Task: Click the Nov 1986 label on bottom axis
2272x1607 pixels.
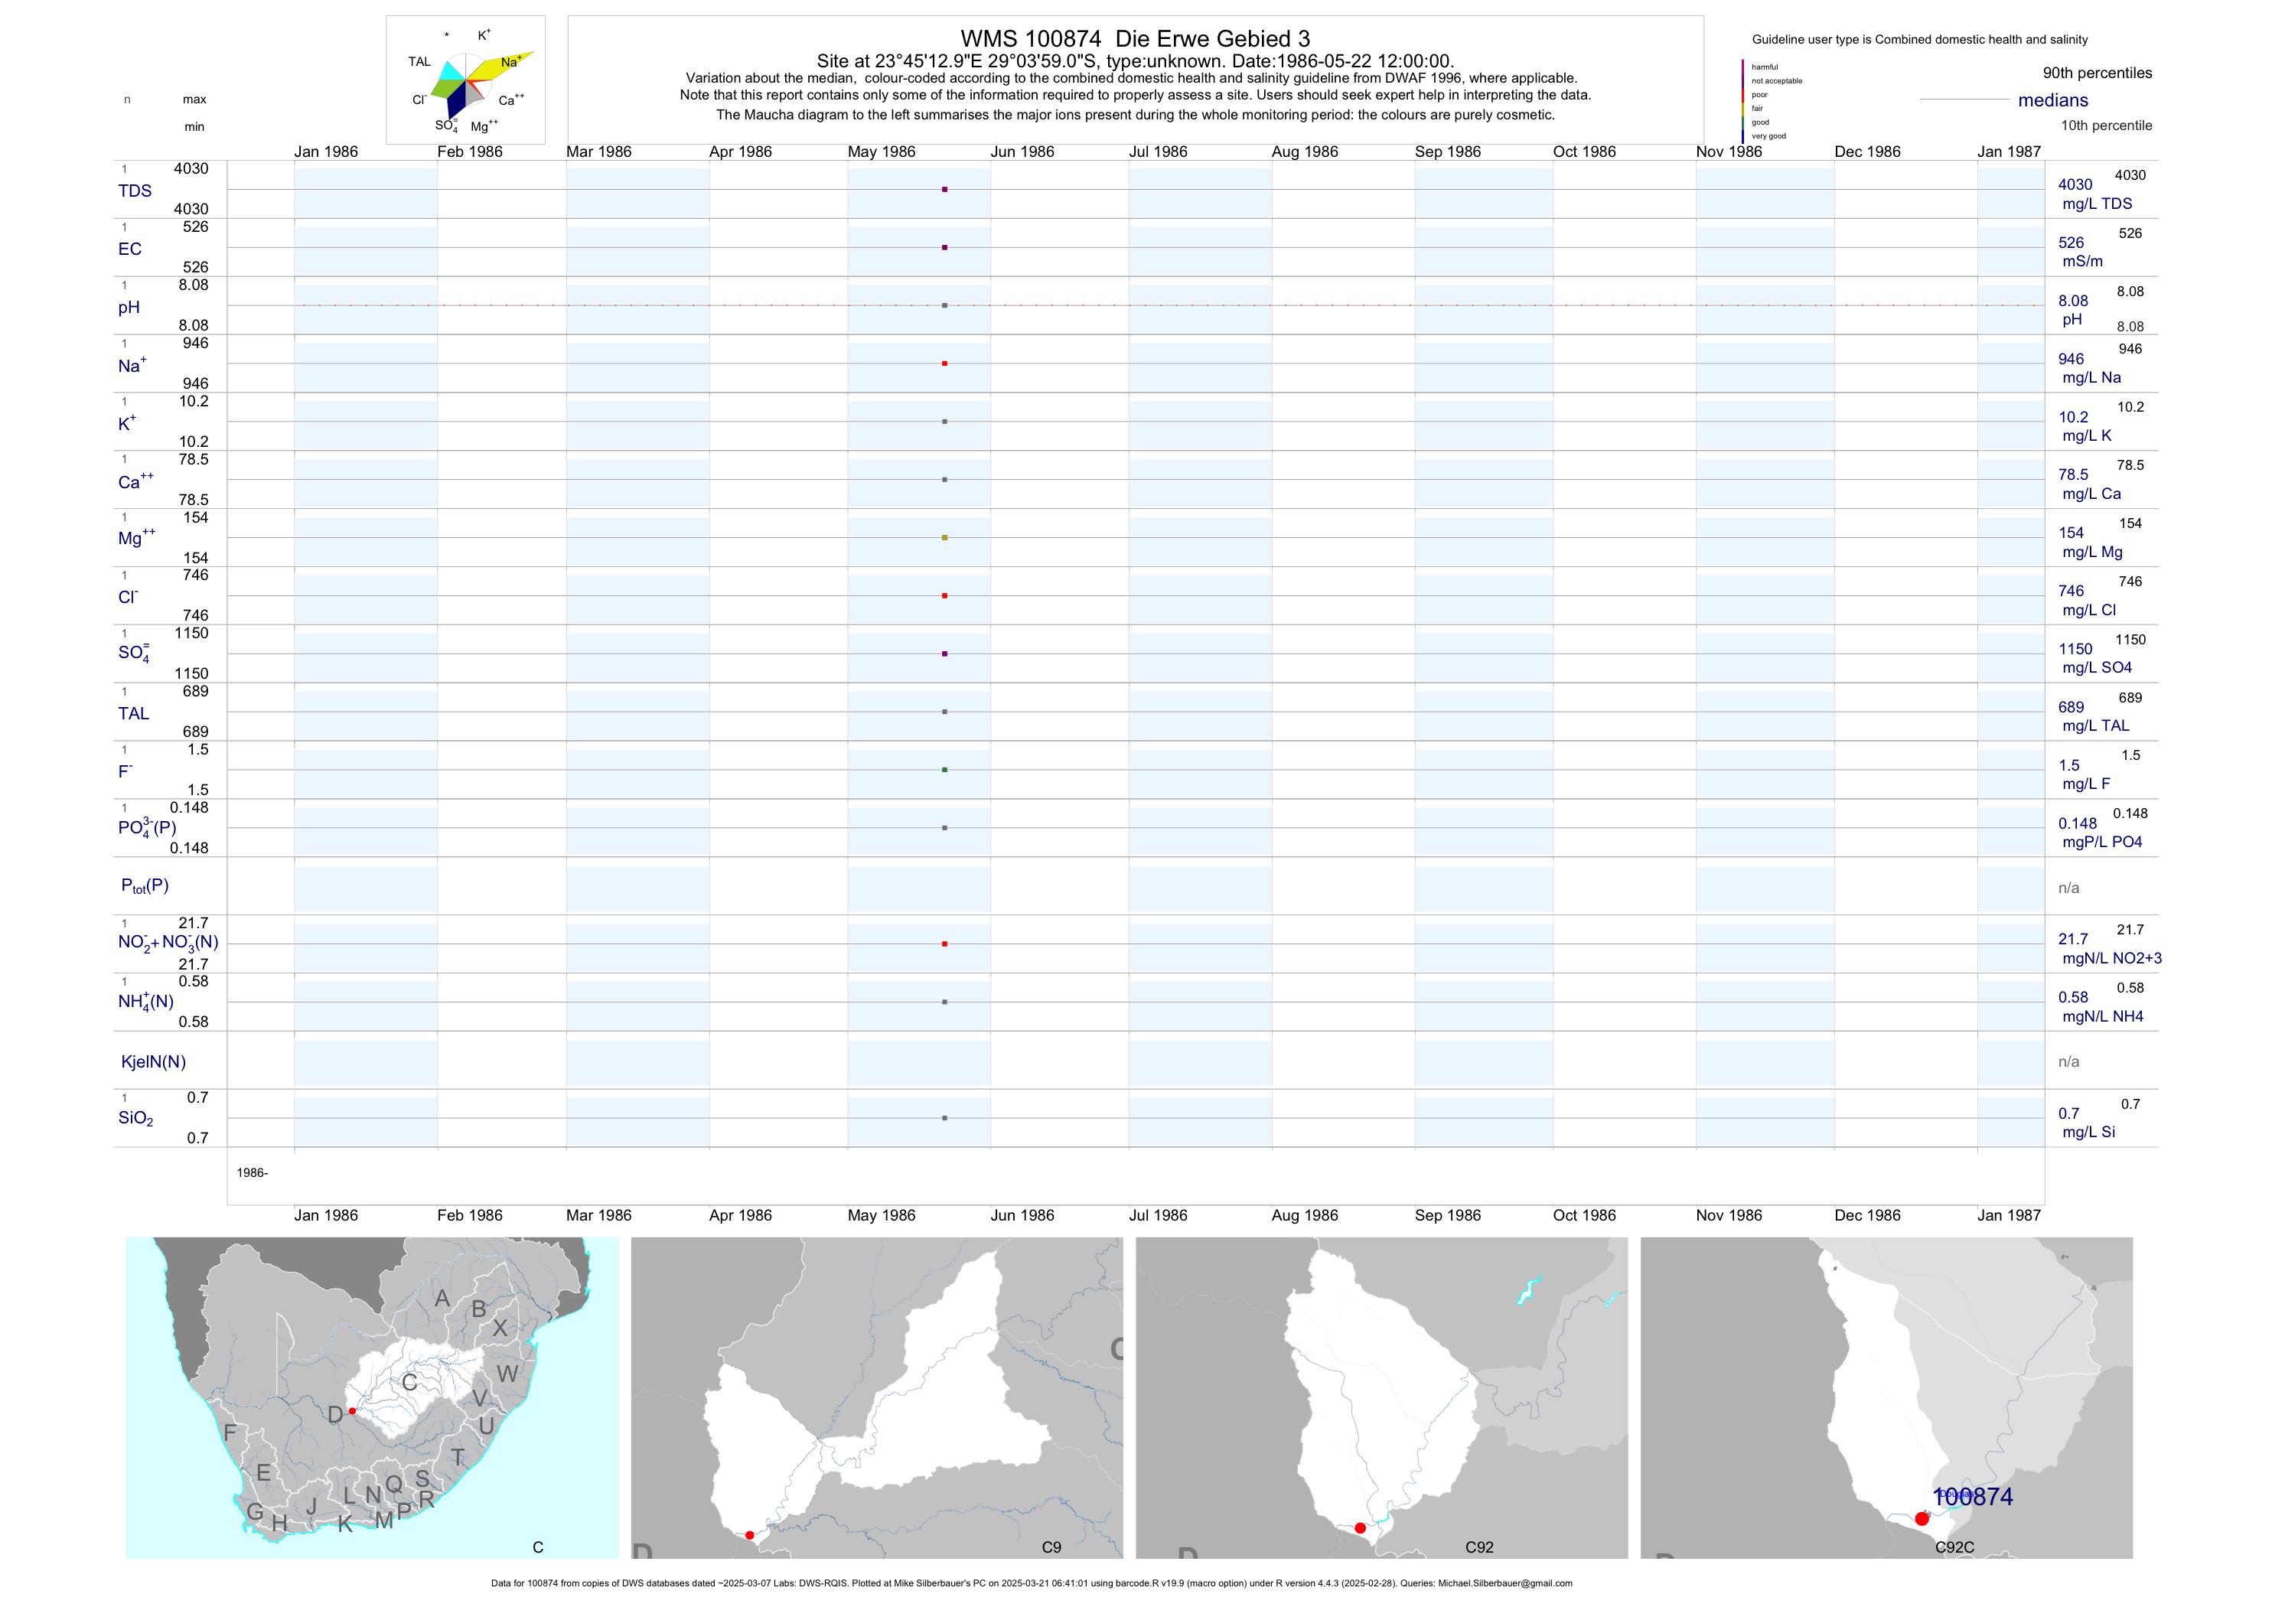Action: [x=1728, y=1215]
